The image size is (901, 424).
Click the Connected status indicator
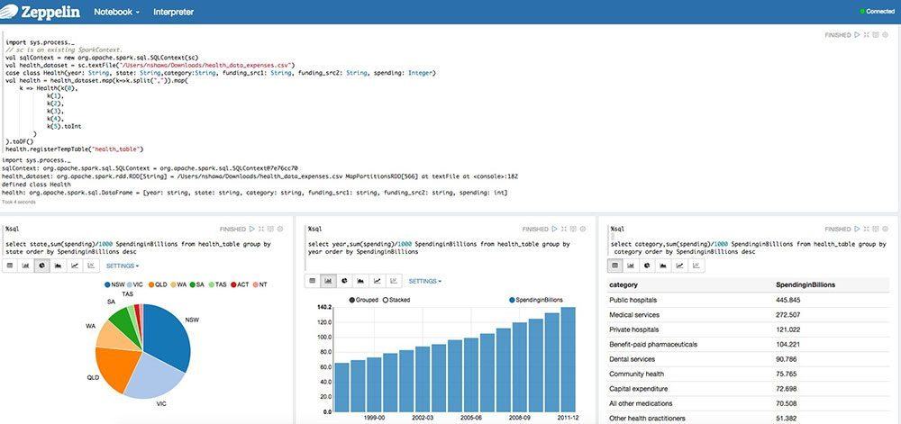pos(877,12)
